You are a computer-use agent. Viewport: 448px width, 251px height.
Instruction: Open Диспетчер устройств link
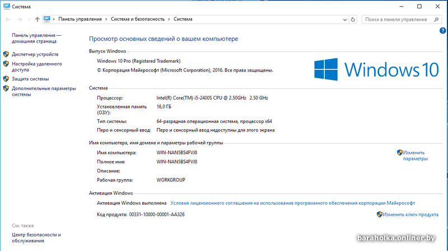pos(35,54)
